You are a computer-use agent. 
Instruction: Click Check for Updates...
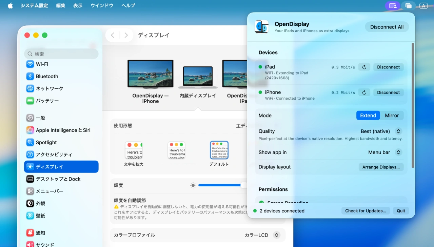point(366,211)
